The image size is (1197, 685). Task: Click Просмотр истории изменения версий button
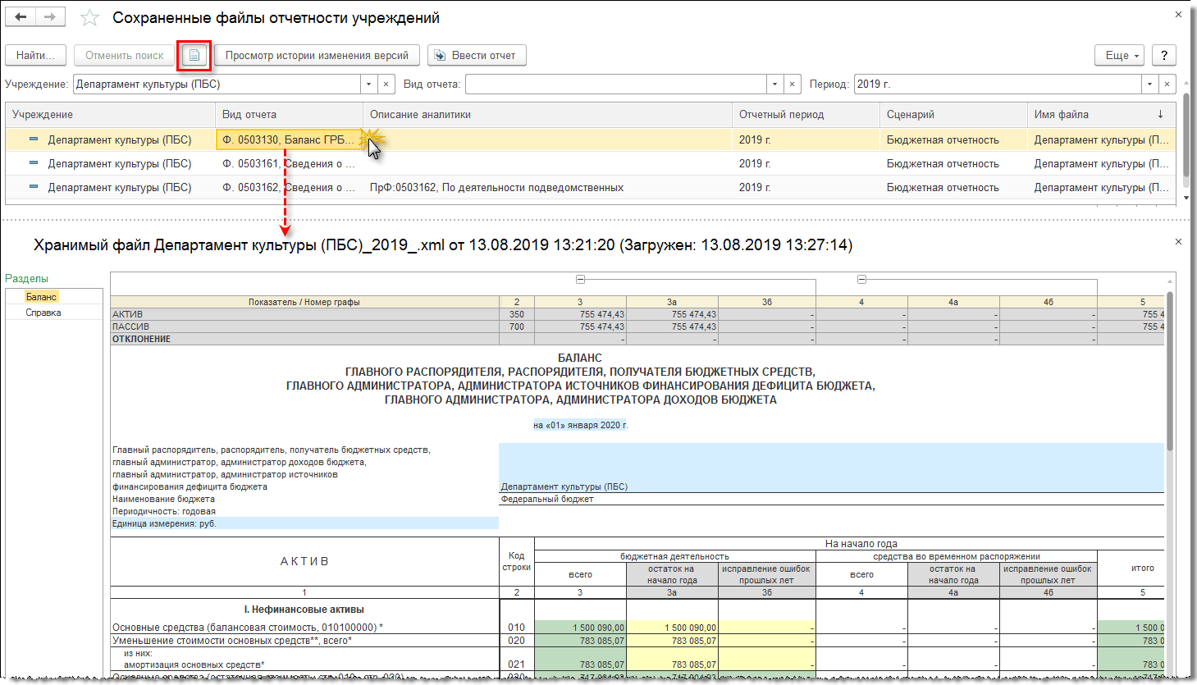(x=317, y=56)
